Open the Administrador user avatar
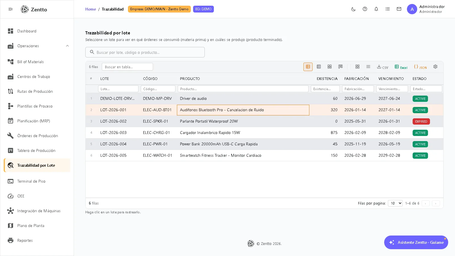The image size is (455, 256). pos(412,9)
